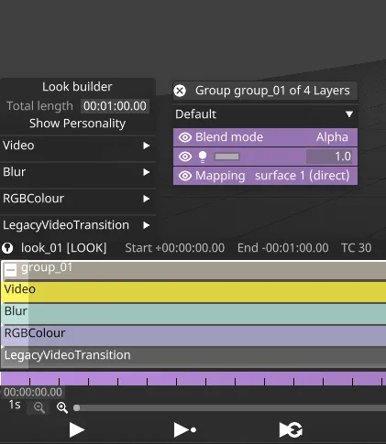Collapse group_01 with minus icon
The image size is (386, 444).
coord(10,270)
